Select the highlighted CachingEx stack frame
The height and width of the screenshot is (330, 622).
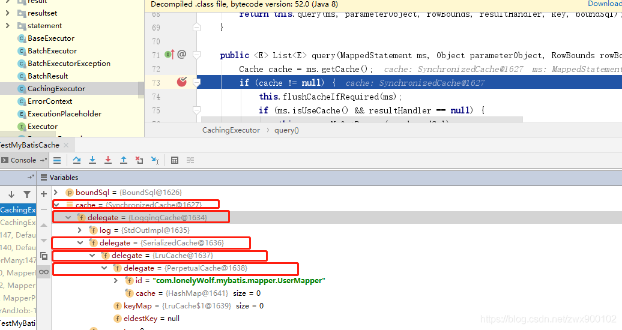tap(18, 210)
